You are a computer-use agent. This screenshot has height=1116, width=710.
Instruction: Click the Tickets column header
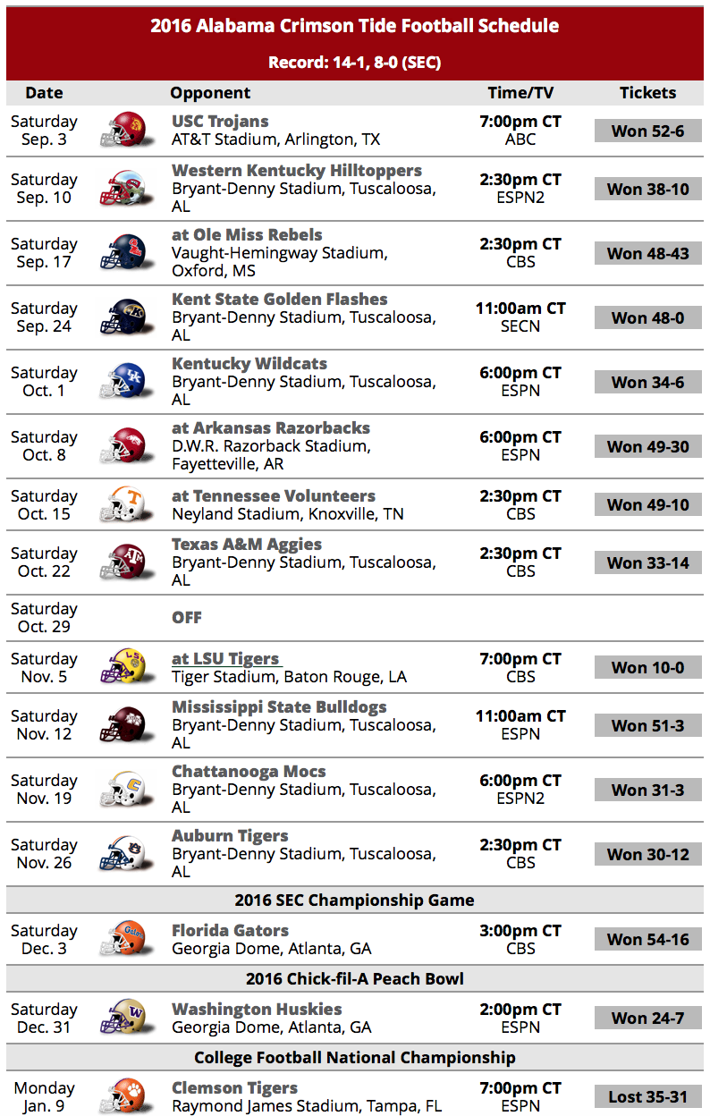tap(648, 93)
